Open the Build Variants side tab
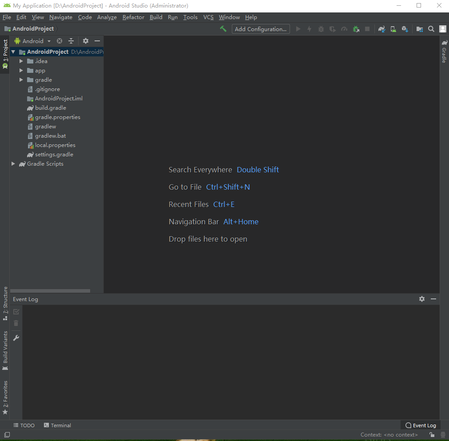 point(5,350)
